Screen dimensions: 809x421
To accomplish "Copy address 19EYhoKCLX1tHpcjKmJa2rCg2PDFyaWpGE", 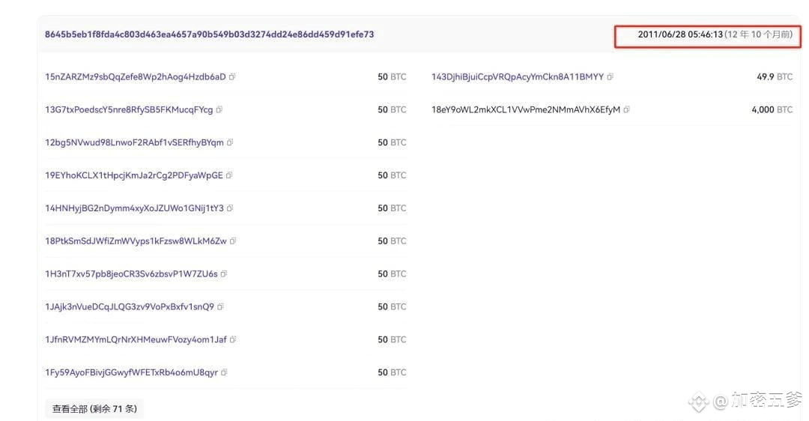I will click(x=229, y=175).
